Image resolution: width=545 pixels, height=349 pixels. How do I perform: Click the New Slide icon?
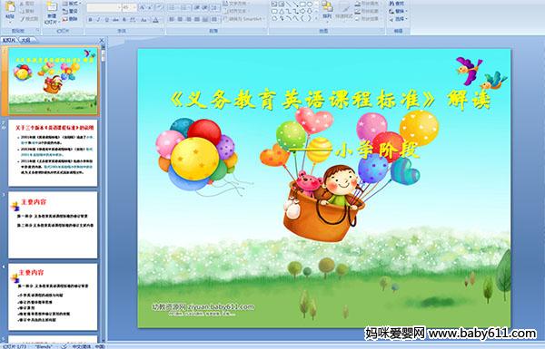pyautogui.click(x=52, y=7)
